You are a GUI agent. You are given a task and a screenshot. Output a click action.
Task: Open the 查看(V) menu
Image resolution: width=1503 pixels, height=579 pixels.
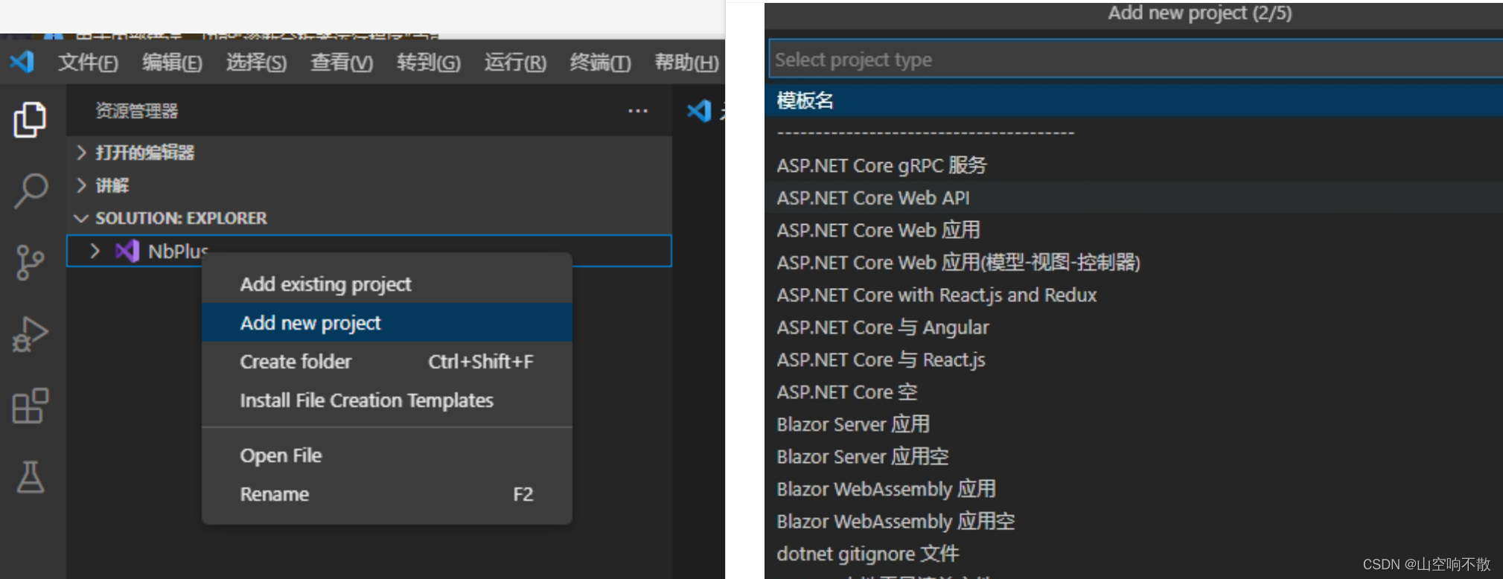[342, 63]
